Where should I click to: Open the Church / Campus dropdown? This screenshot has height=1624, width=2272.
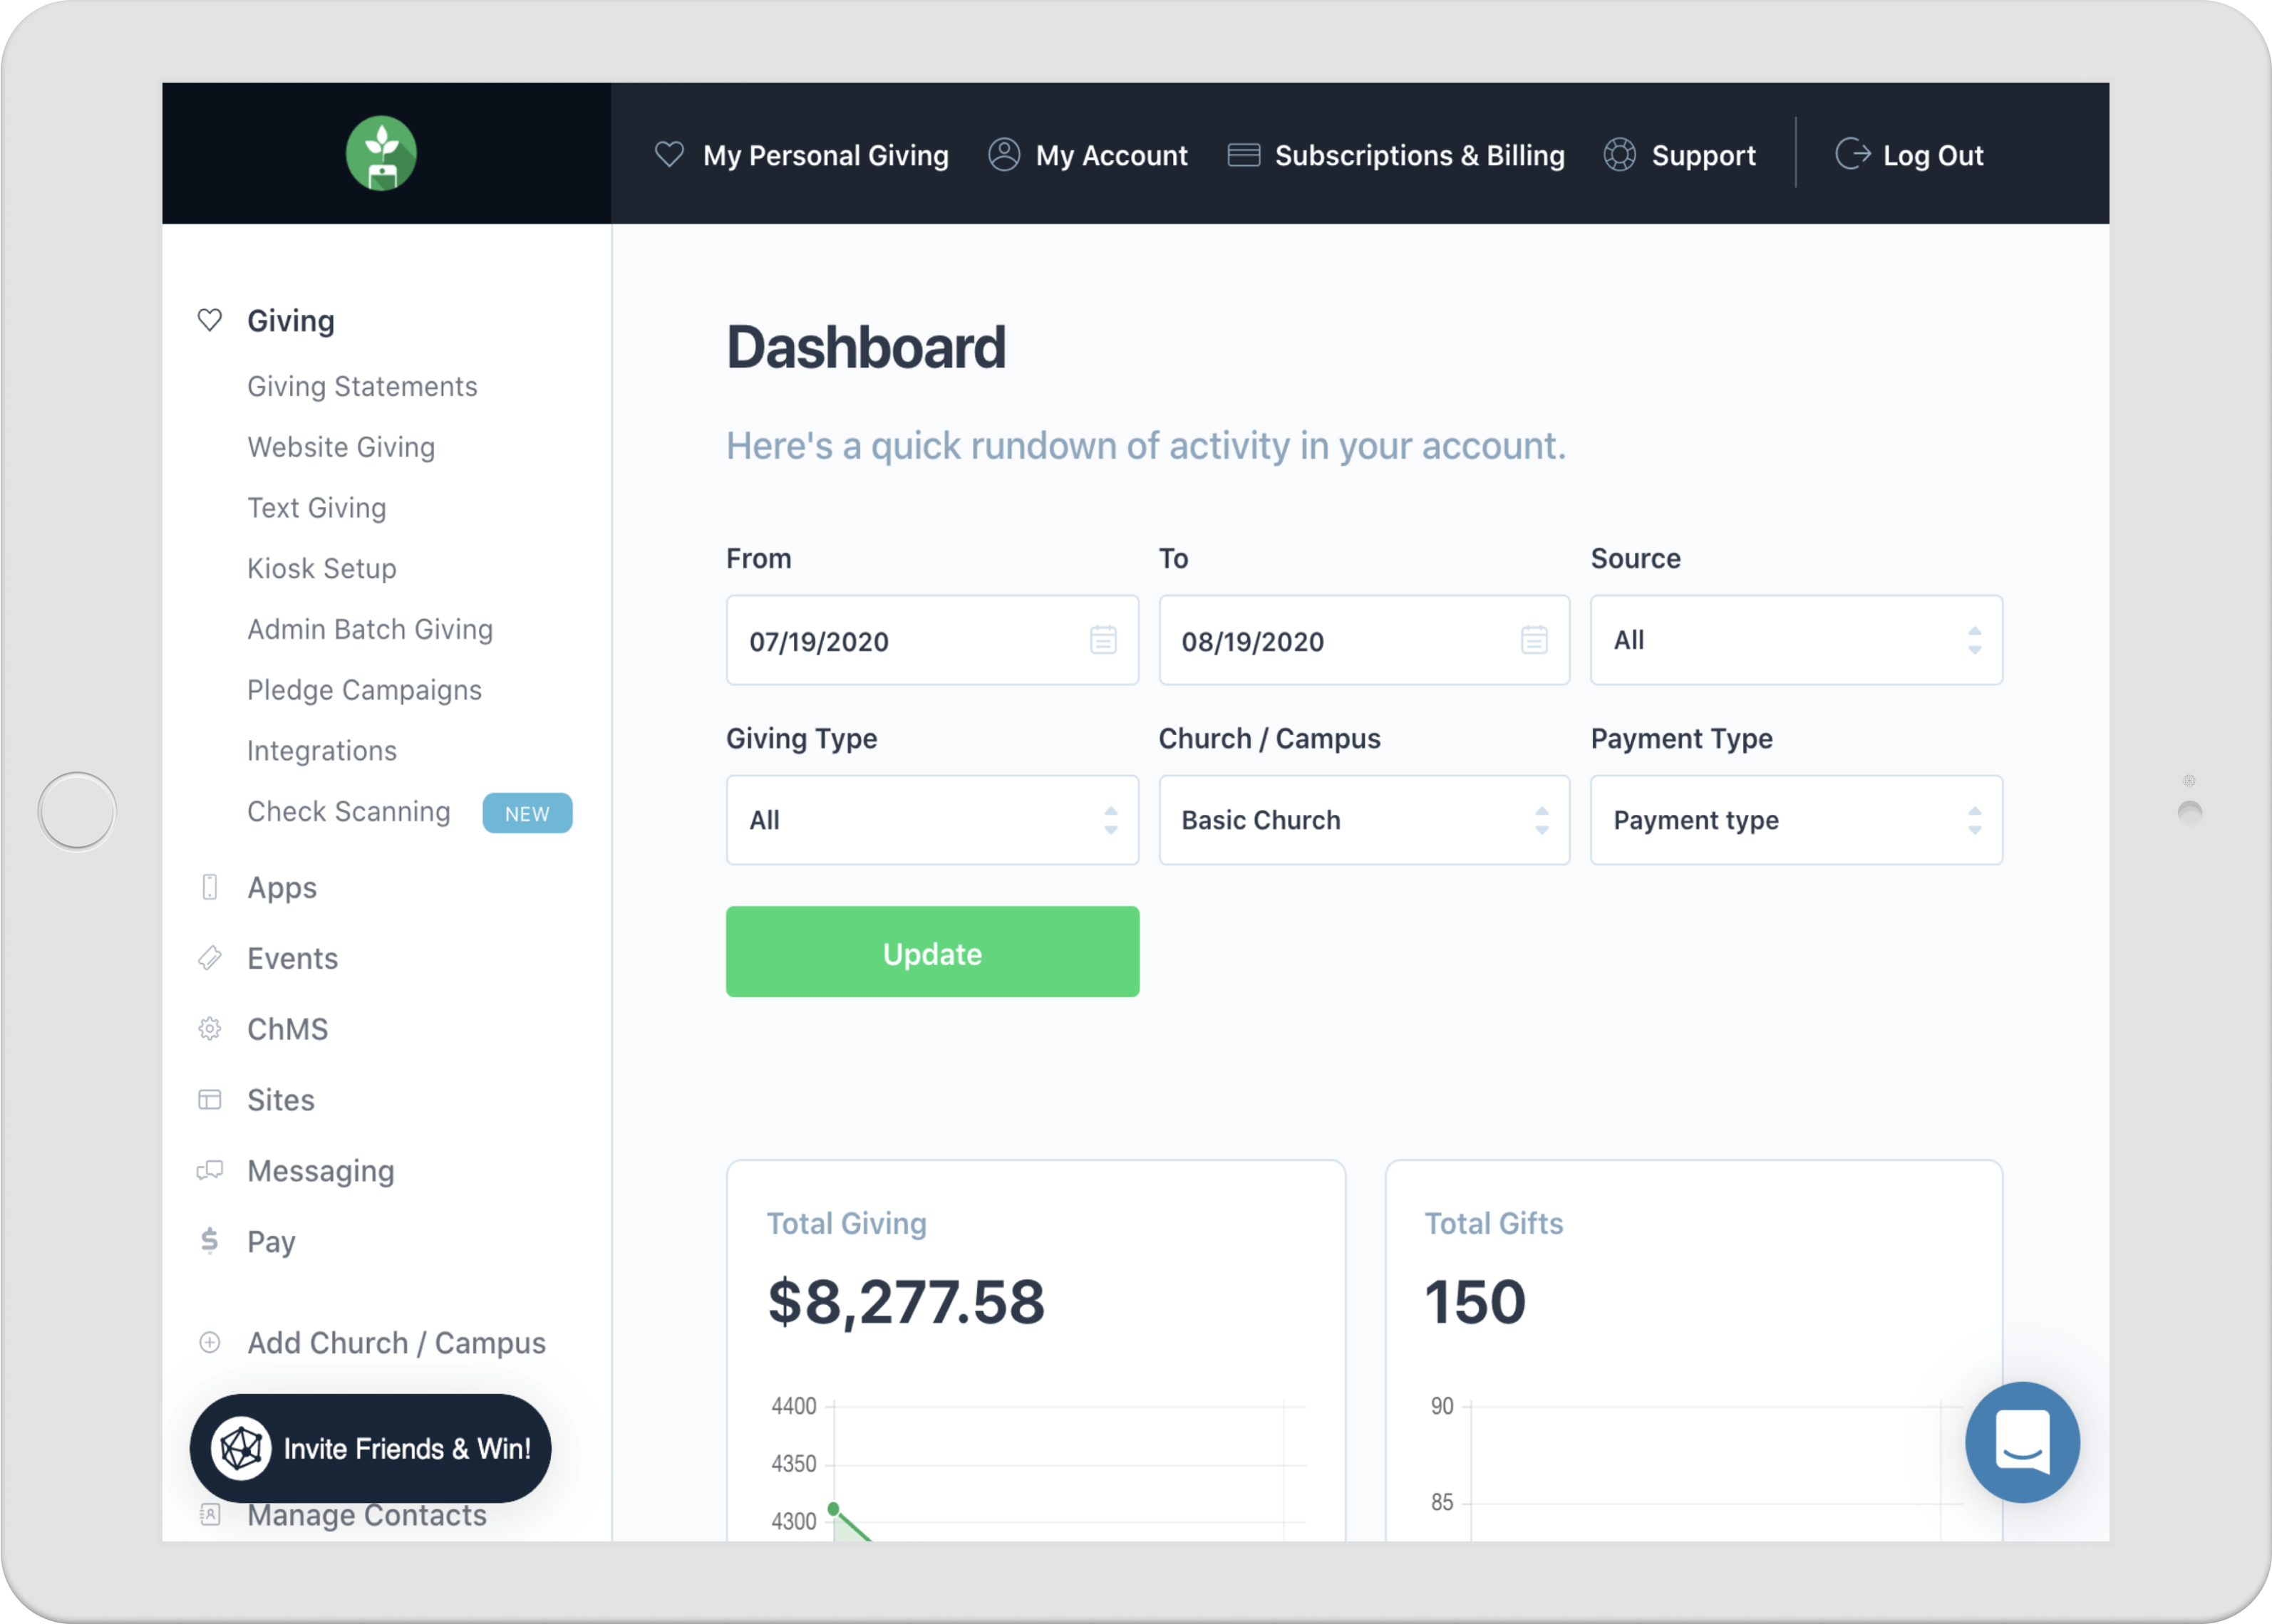point(1363,820)
